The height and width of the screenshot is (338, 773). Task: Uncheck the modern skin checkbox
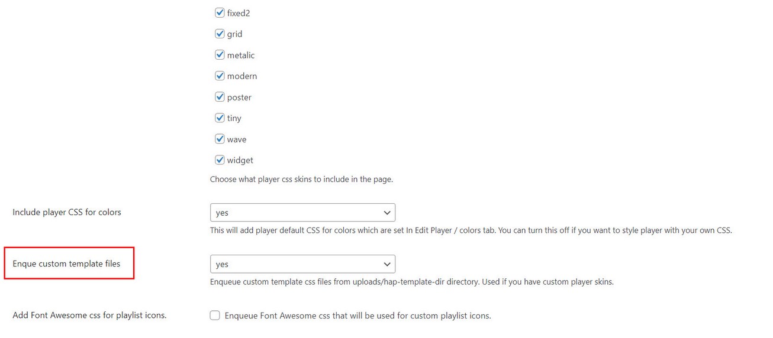click(220, 76)
